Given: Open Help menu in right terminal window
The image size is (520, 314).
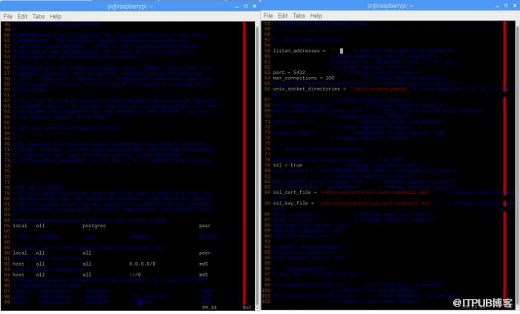Looking at the screenshot, I should (316, 16).
